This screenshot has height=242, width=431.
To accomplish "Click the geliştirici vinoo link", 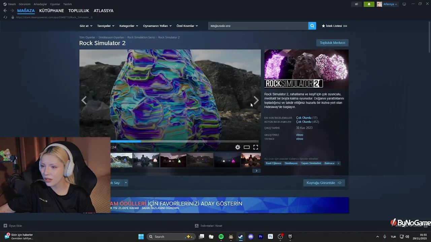I will [299, 135].
